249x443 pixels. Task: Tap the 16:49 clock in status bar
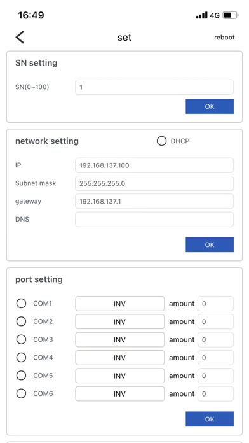click(31, 15)
